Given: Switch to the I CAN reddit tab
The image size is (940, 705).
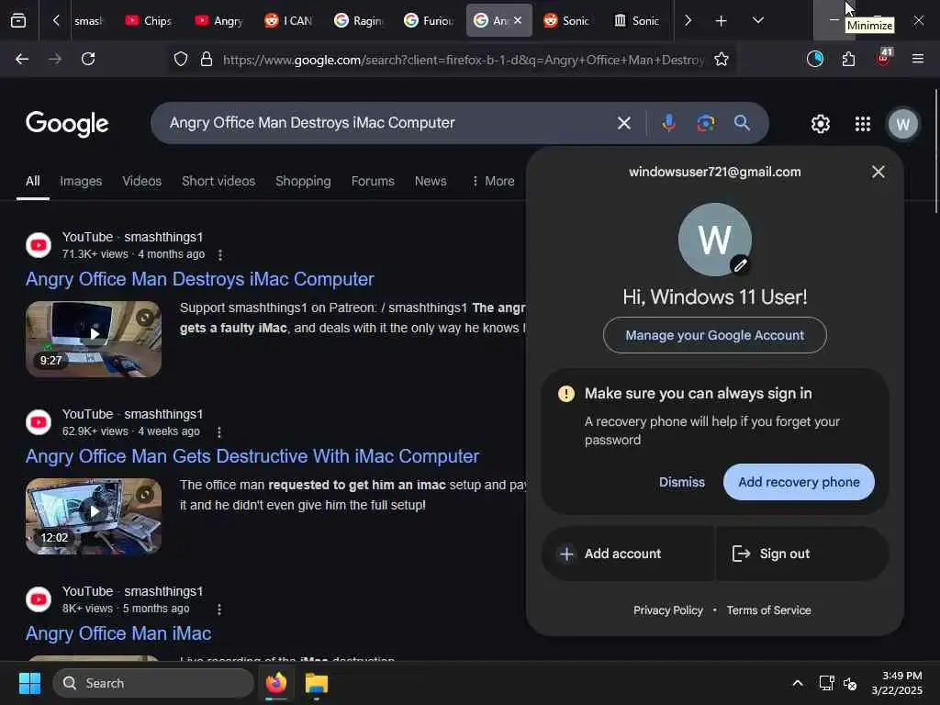Looking at the screenshot, I should click(288, 21).
